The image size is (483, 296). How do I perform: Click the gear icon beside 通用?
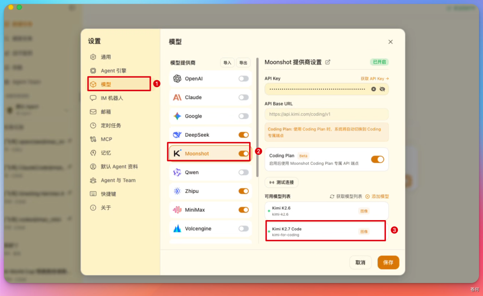(93, 57)
